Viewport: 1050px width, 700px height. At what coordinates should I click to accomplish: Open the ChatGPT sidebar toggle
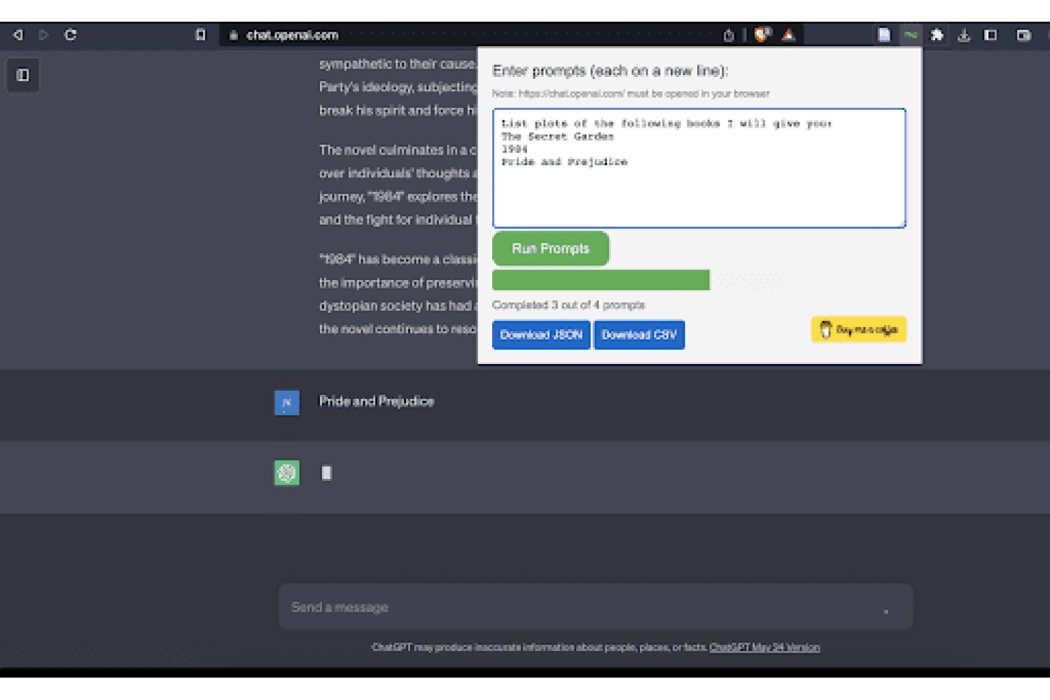point(22,75)
